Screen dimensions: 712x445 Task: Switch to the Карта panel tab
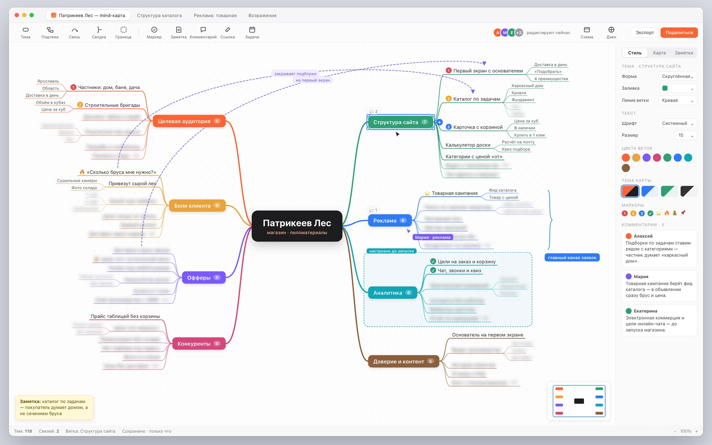pyautogui.click(x=659, y=53)
